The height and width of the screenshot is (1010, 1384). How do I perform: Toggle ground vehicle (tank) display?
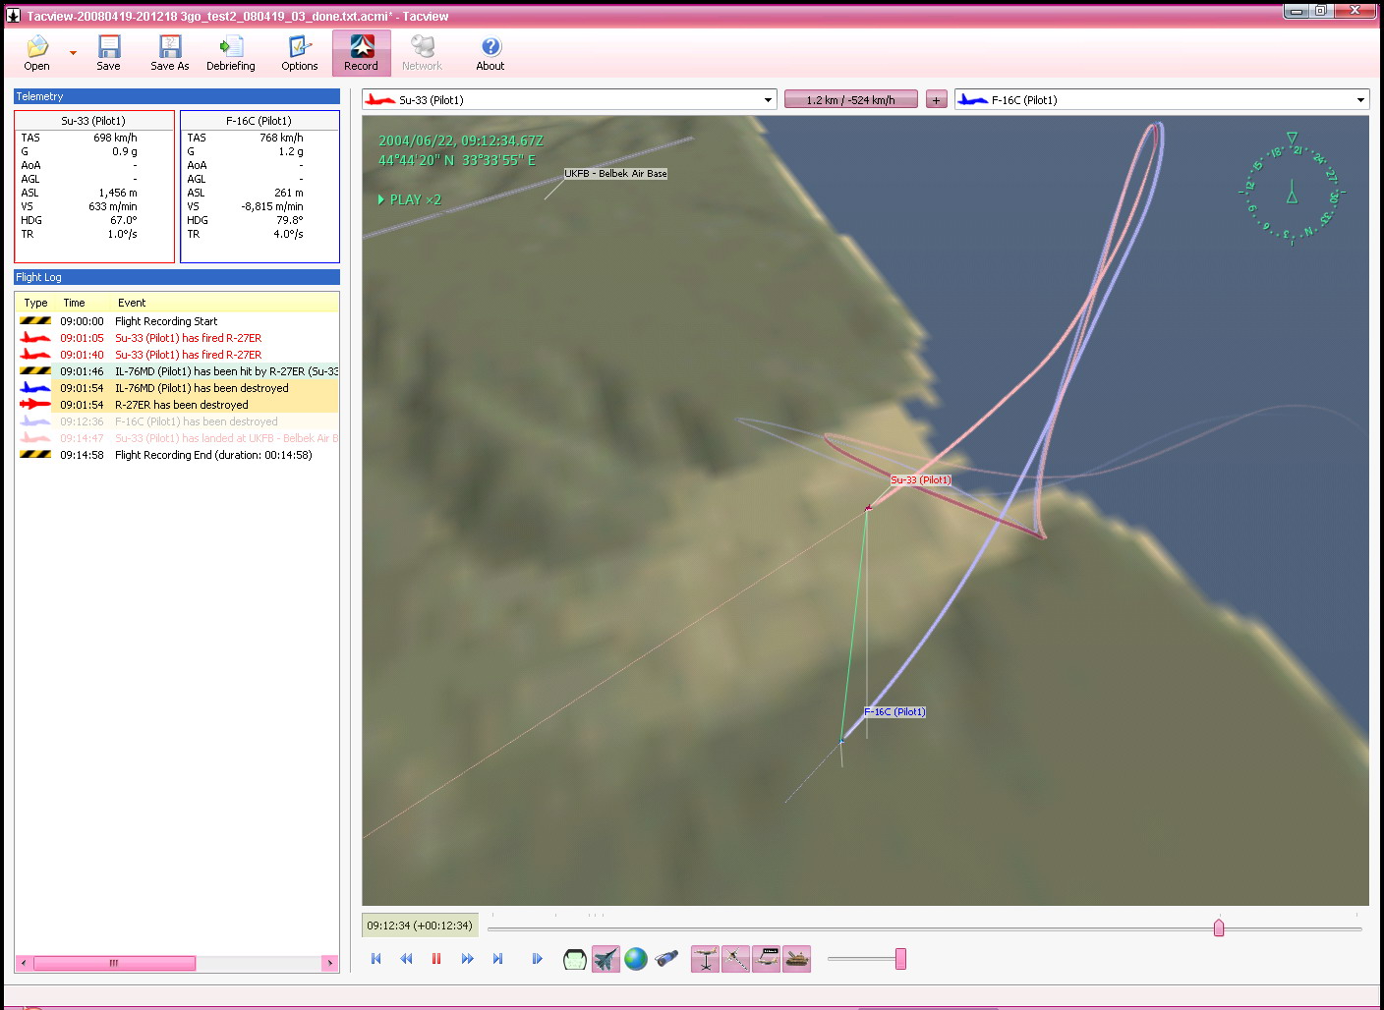797,959
